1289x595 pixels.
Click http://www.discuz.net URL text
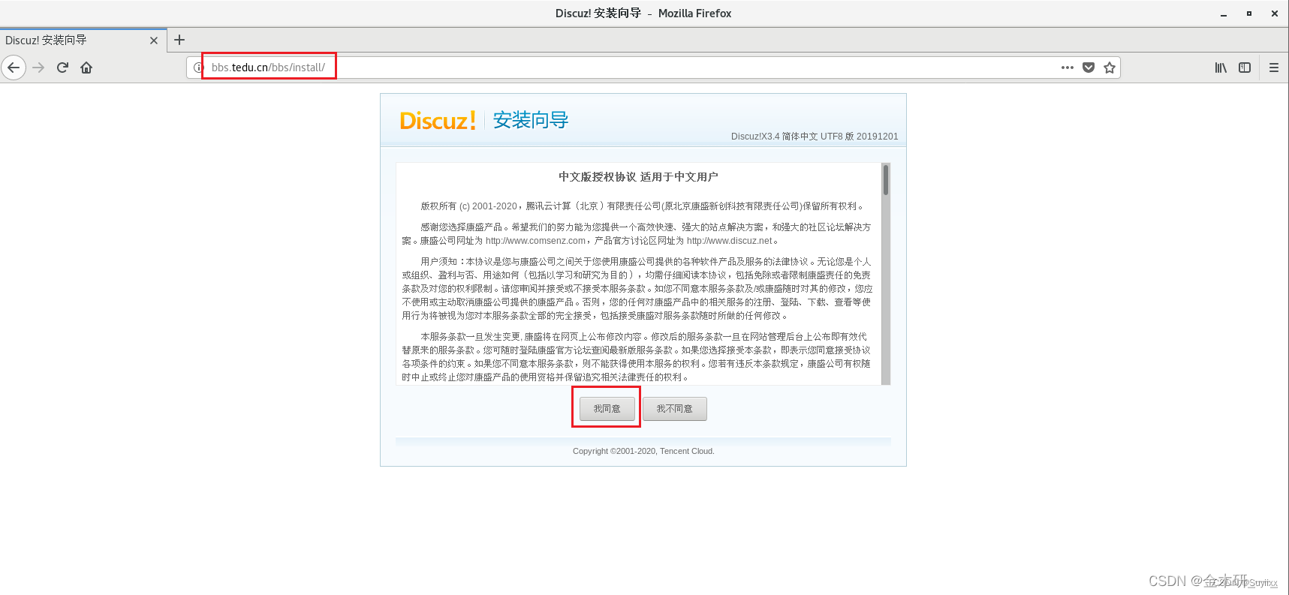[x=730, y=241]
